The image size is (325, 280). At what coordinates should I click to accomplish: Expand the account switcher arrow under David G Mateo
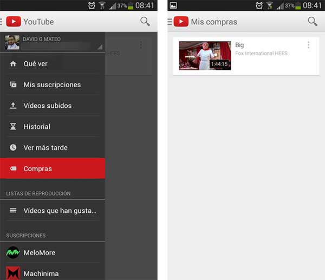click(x=100, y=47)
